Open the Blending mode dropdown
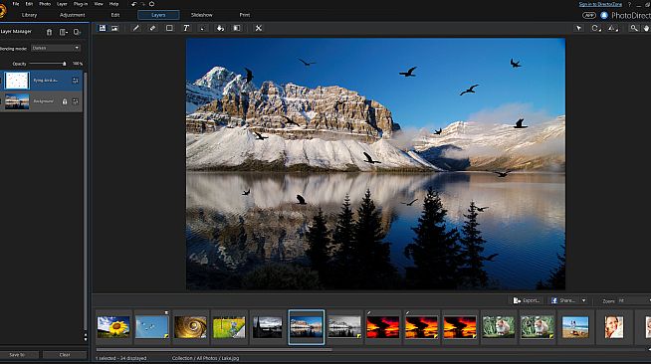The height and width of the screenshot is (364, 651). (56, 48)
